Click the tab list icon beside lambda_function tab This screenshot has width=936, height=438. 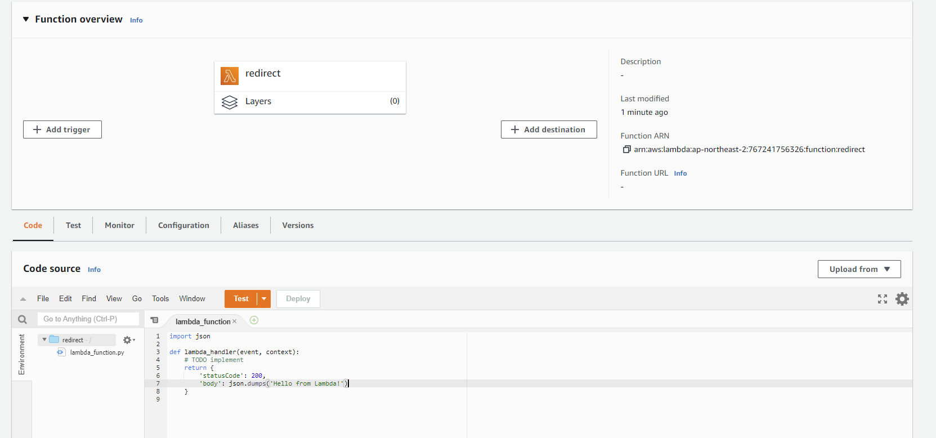click(x=155, y=320)
